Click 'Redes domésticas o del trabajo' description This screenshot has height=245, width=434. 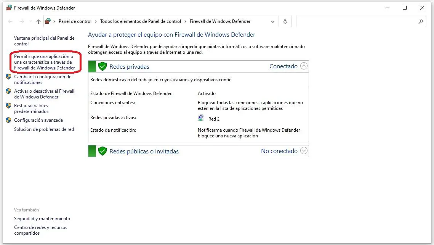click(x=161, y=79)
